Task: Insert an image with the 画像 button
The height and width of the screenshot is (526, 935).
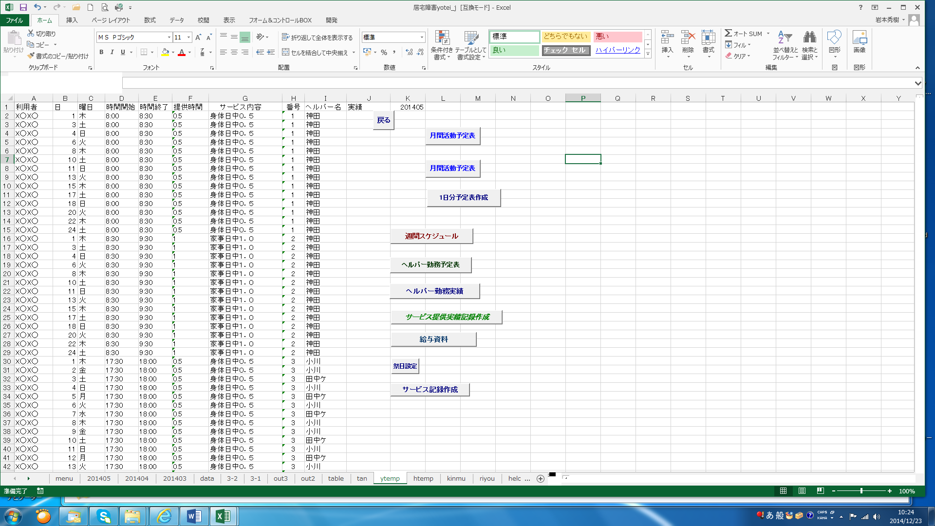Action: pyautogui.click(x=860, y=42)
